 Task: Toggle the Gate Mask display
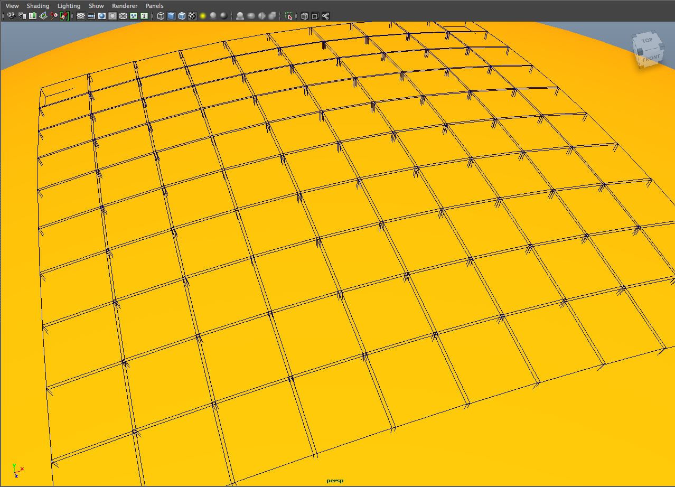point(112,16)
